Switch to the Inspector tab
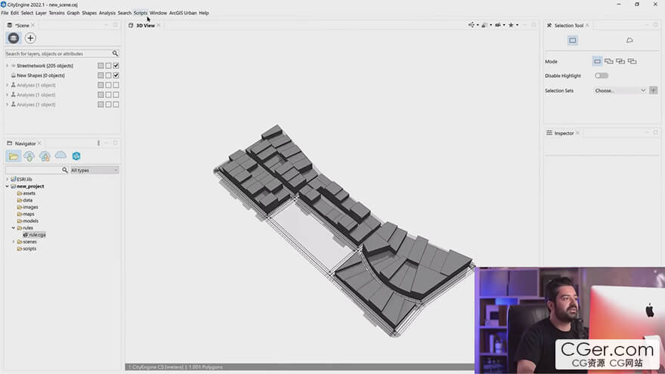The image size is (665, 374). tap(563, 133)
